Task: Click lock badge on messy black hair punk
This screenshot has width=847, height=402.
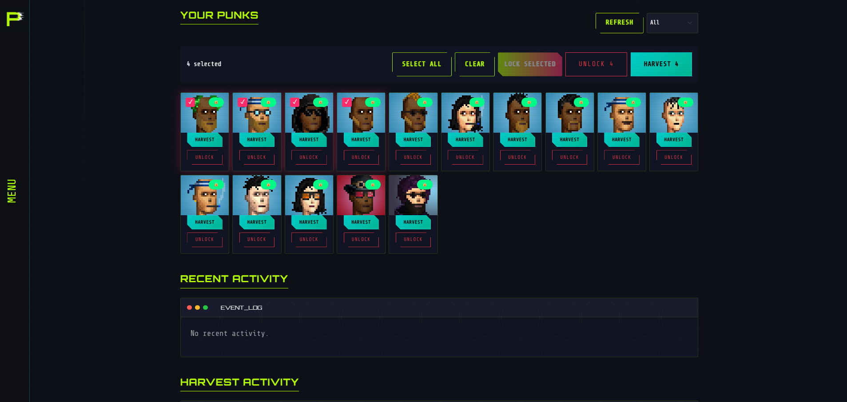Action: pyautogui.click(x=268, y=185)
